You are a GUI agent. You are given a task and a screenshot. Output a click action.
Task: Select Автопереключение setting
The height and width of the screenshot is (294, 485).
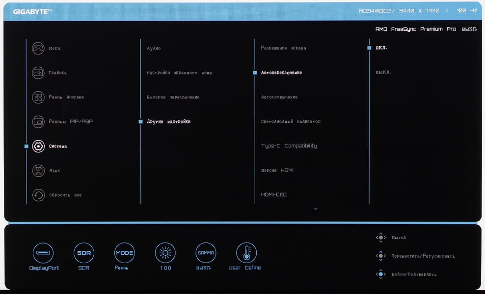(x=281, y=73)
